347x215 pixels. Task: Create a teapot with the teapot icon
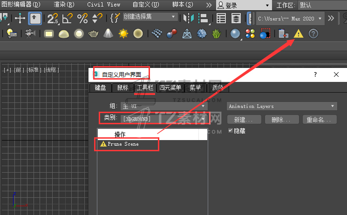(94, 34)
